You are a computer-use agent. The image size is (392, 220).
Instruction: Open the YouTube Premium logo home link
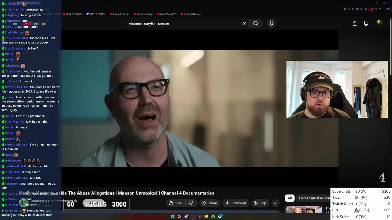35,24
